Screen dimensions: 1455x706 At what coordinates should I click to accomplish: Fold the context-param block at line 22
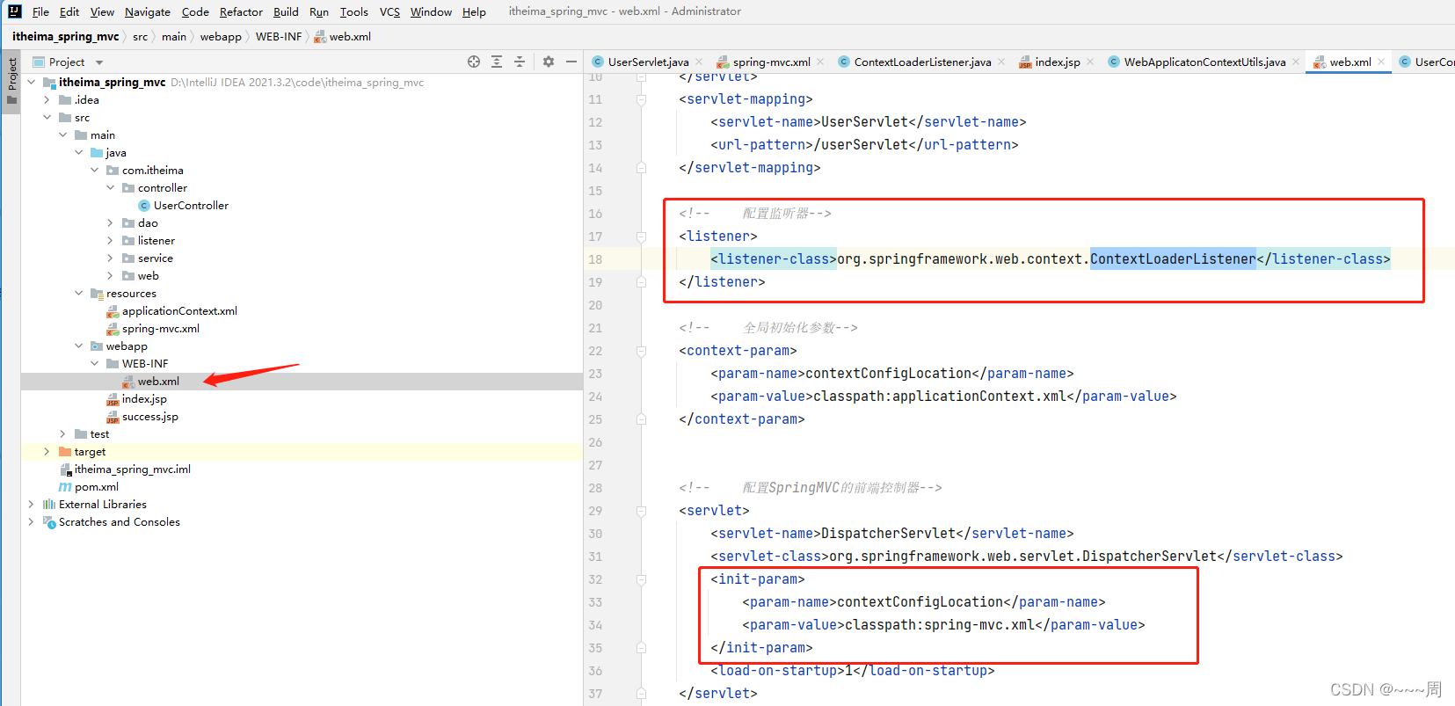pyautogui.click(x=641, y=351)
